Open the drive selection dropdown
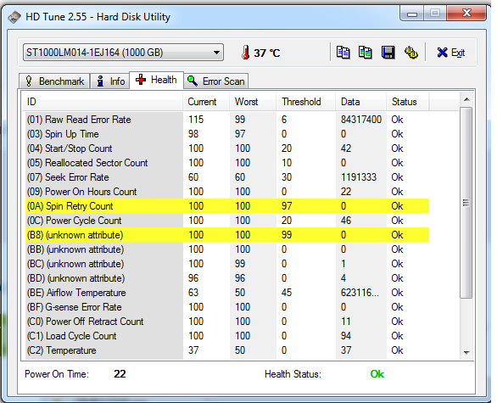Viewport: 497px width, 403px height. coord(123,53)
